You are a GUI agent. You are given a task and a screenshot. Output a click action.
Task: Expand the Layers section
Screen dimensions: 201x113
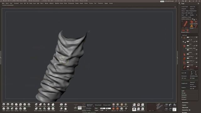184,105
